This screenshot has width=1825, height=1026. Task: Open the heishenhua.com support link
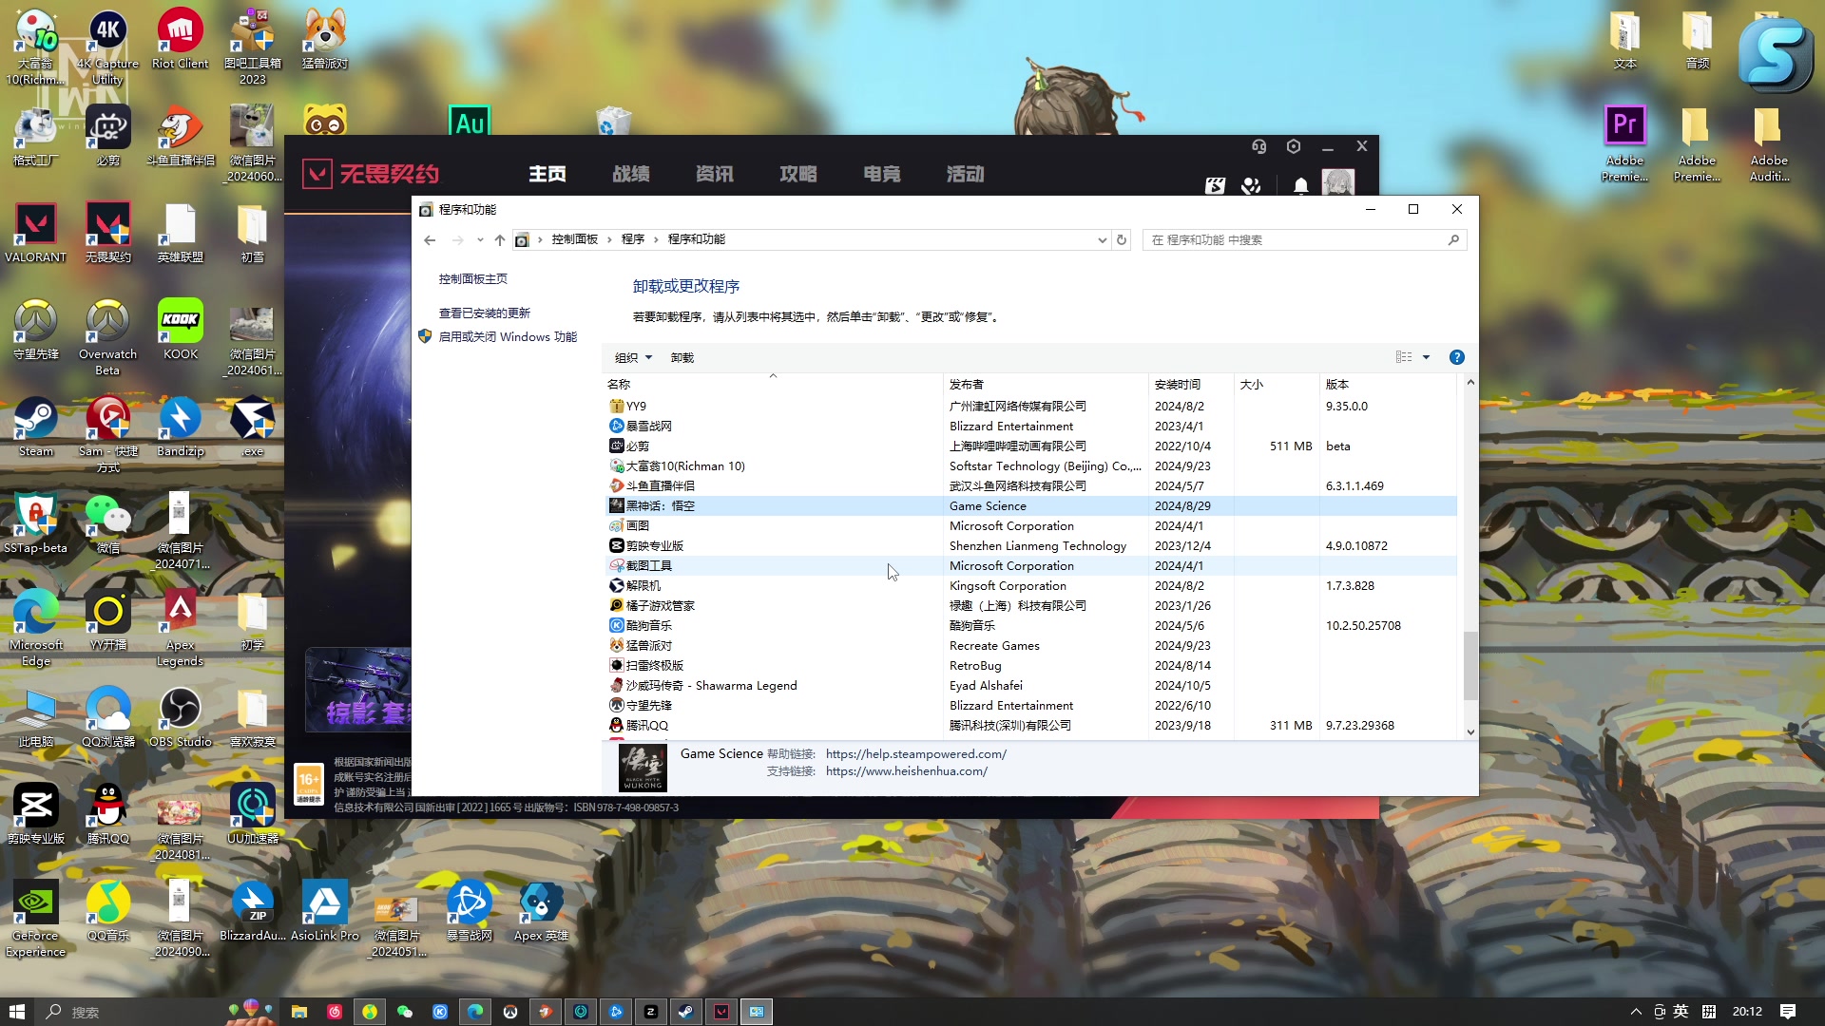coord(906,771)
